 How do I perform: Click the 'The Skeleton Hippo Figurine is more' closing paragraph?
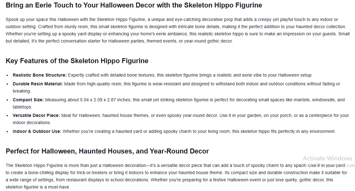[176, 173]
